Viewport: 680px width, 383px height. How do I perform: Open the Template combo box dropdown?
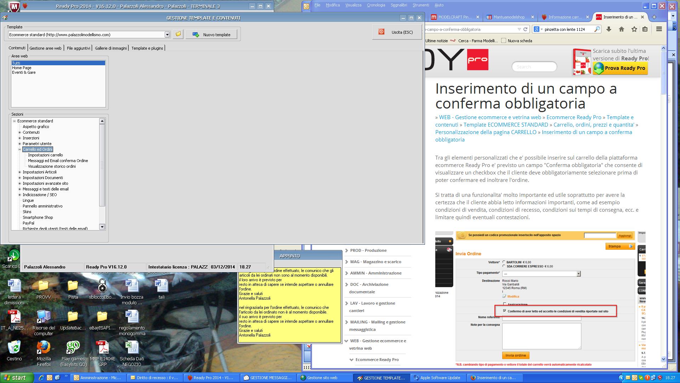click(x=167, y=35)
